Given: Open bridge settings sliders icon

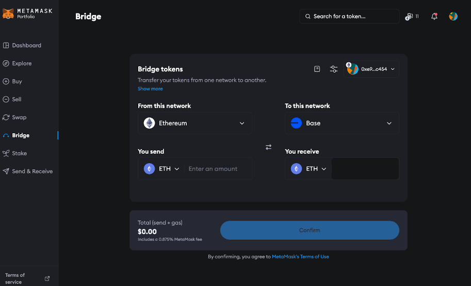Looking at the screenshot, I should (333, 69).
